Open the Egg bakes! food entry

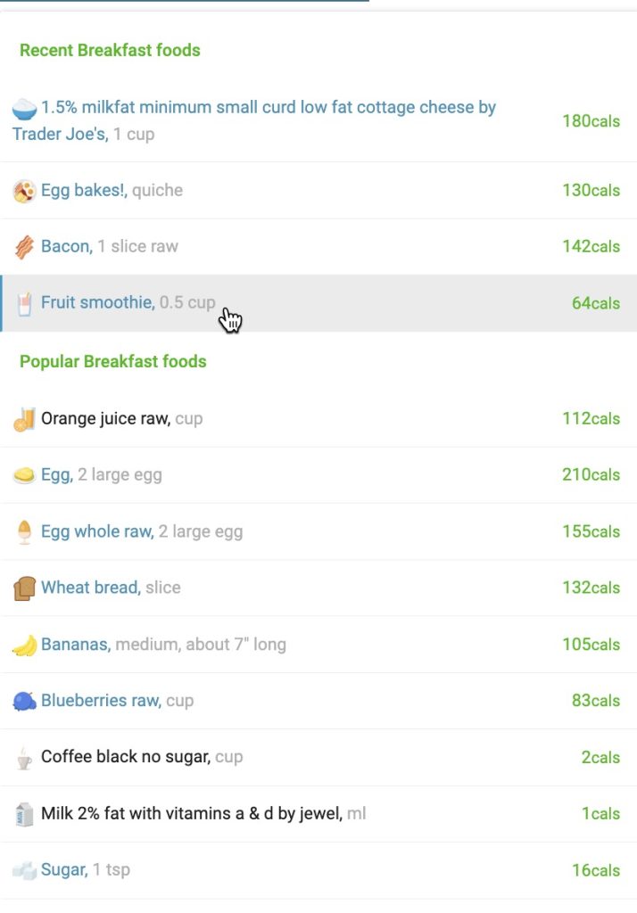(x=83, y=191)
